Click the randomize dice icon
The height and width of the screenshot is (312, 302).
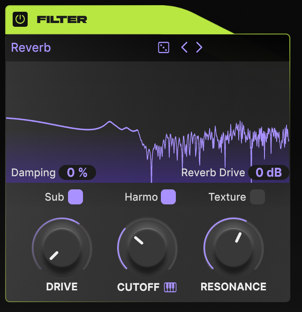[164, 47]
